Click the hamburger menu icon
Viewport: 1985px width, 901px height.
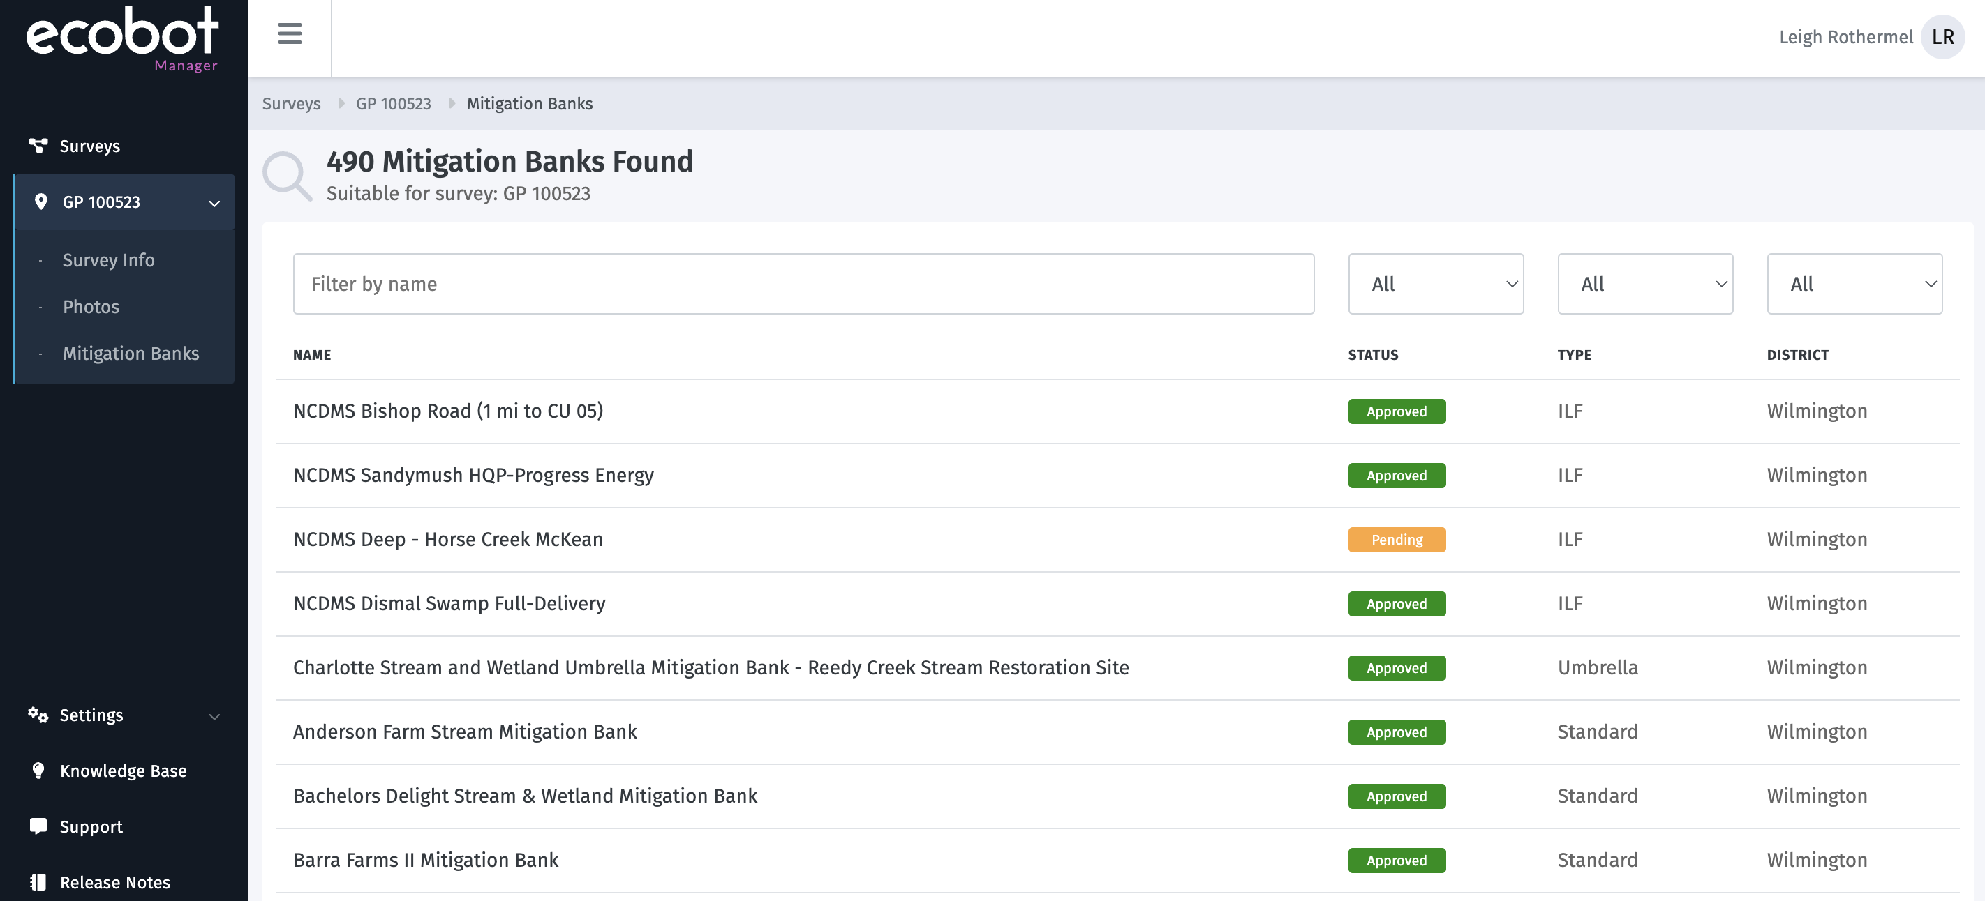click(290, 34)
